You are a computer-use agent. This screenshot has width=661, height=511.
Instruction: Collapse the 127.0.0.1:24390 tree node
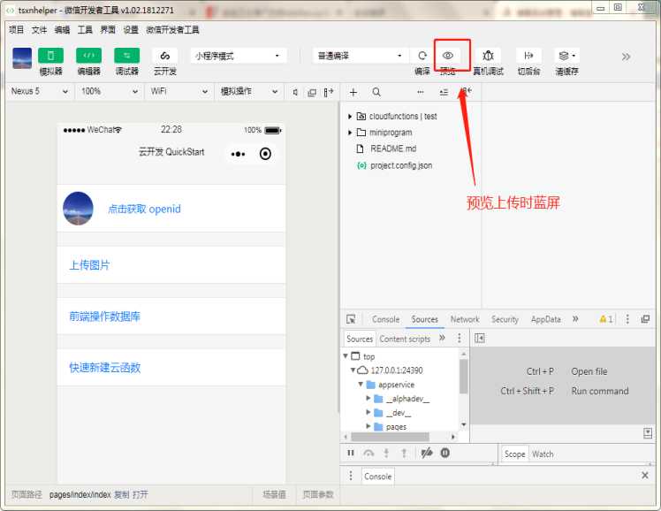[x=353, y=370]
